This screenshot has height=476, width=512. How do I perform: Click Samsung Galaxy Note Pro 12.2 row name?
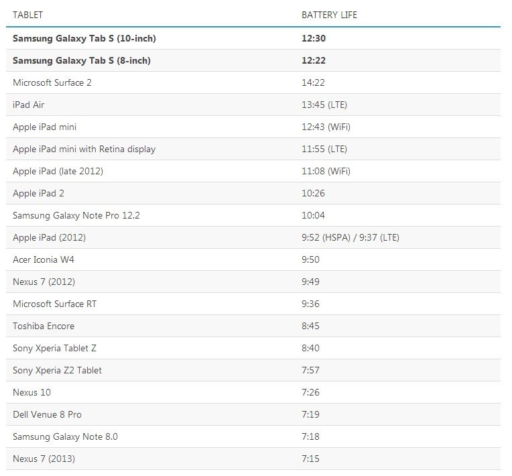click(76, 215)
